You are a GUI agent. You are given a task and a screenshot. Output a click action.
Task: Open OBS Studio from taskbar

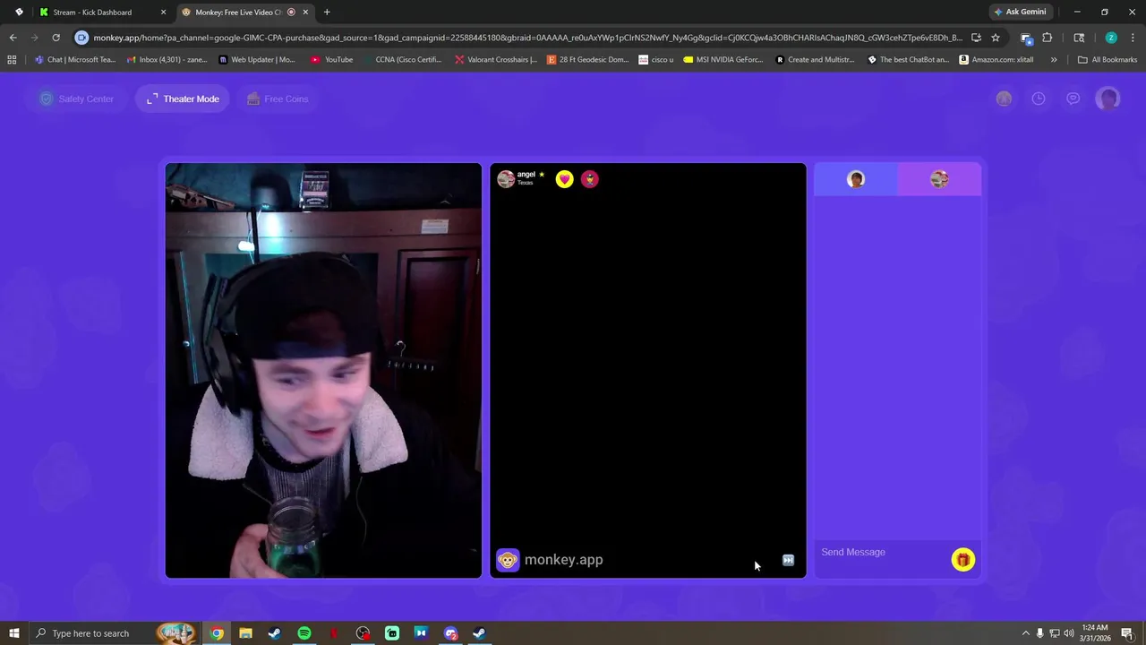[363, 633]
